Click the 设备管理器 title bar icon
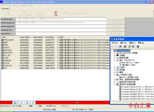 tap(112, 39)
